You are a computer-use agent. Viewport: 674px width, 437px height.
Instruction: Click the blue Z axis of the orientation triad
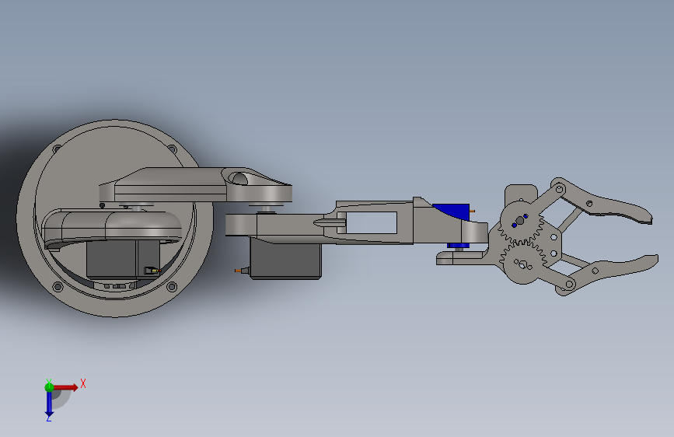pos(49,404)
